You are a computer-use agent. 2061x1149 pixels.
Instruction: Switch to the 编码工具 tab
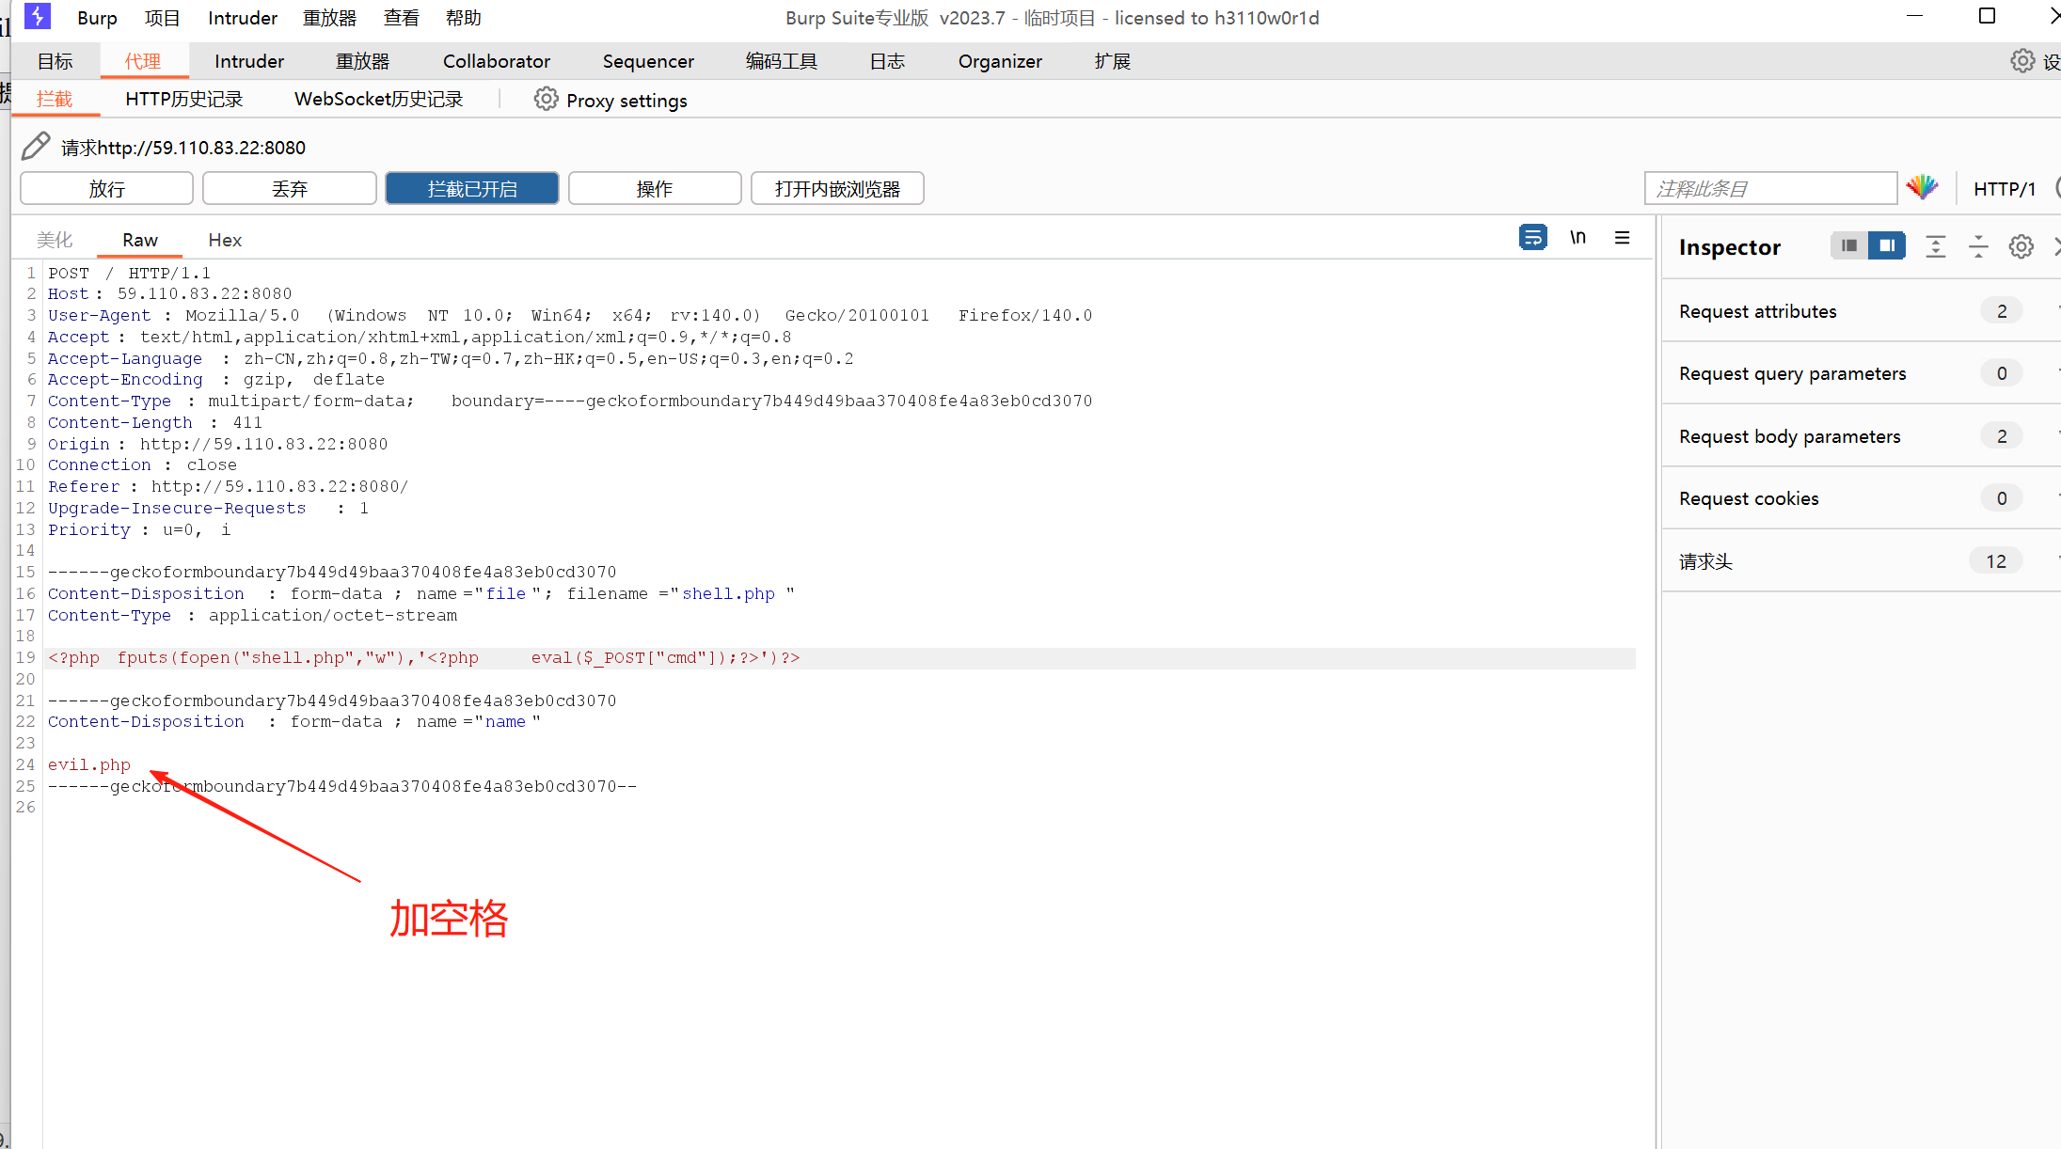coord(782,61)
